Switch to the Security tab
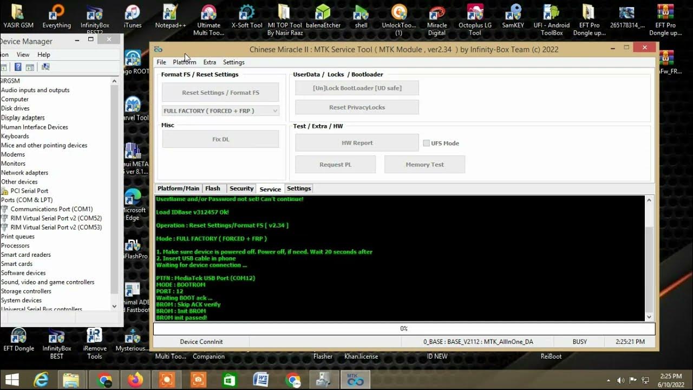 tap(241, 188)
